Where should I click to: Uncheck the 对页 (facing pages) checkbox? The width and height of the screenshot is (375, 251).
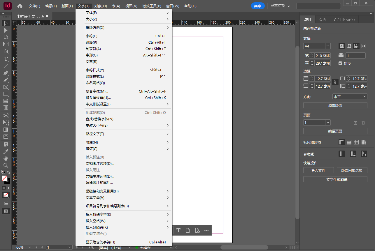[x=340, y=63]
